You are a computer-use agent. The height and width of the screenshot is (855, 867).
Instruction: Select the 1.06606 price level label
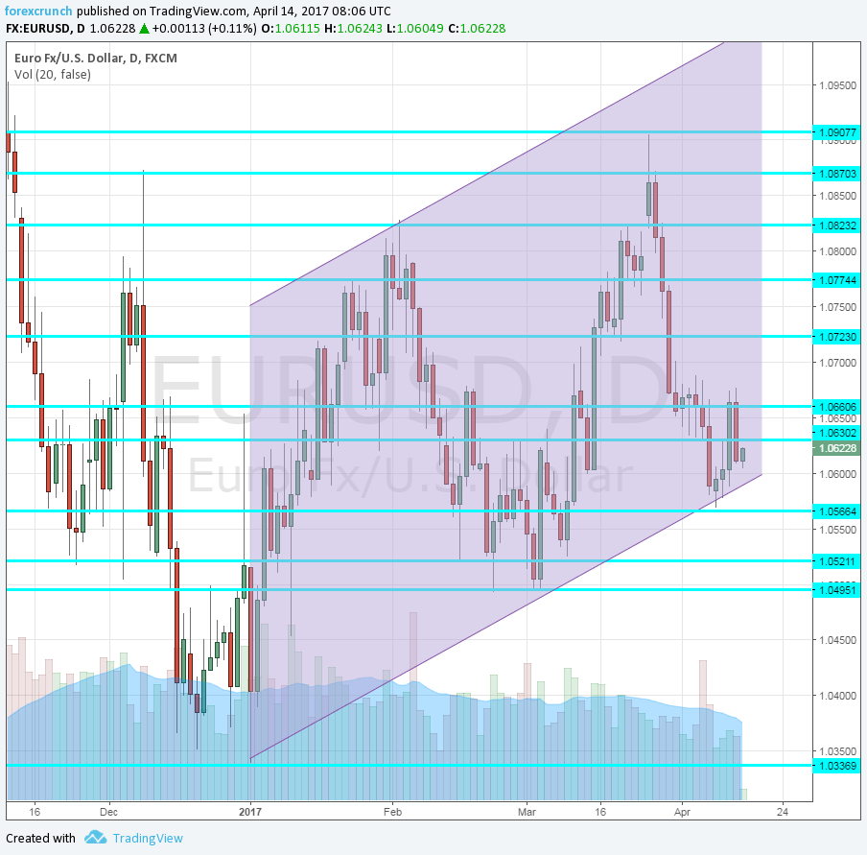pyautogui.click(x=836, y=406)
